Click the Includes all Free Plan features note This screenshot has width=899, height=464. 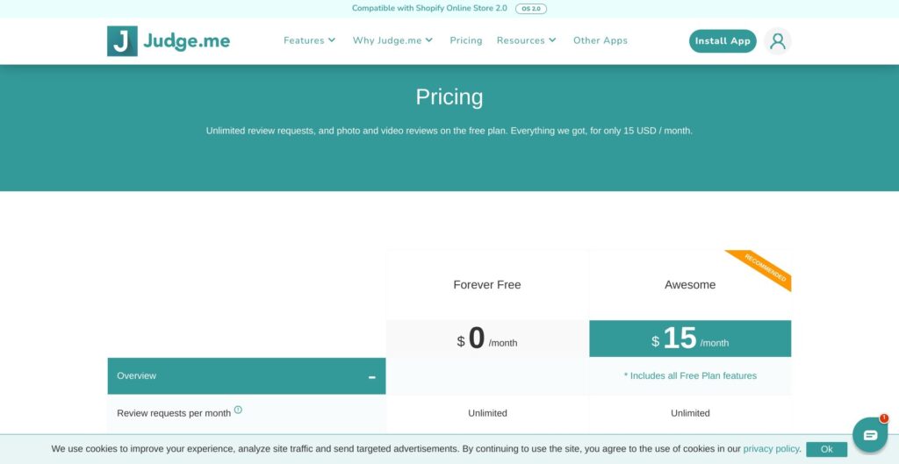(x=690, y=375)
